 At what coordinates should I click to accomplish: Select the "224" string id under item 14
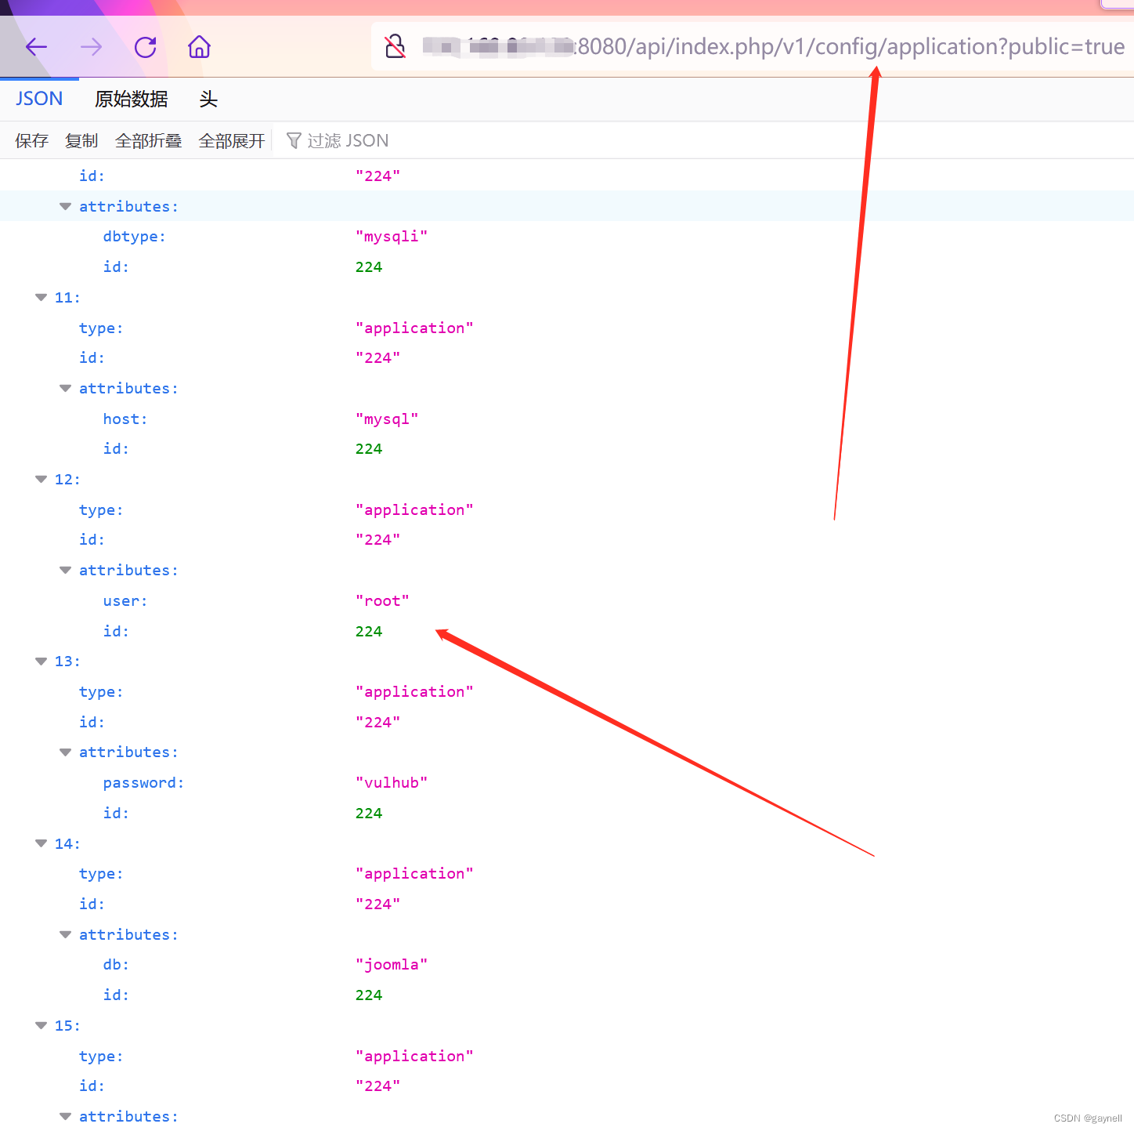click(377, 904)
